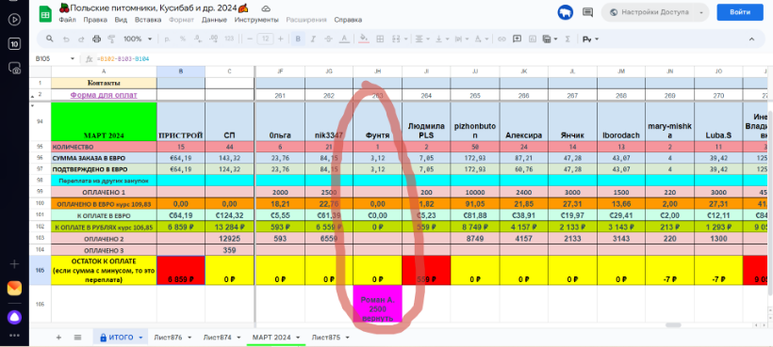Collapse the toolbar with chevron arrow

(x=751, y=39)
